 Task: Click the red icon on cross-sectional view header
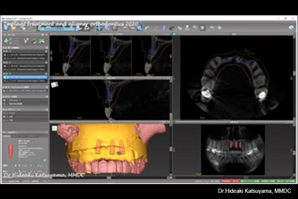click(x=51, y=34)
